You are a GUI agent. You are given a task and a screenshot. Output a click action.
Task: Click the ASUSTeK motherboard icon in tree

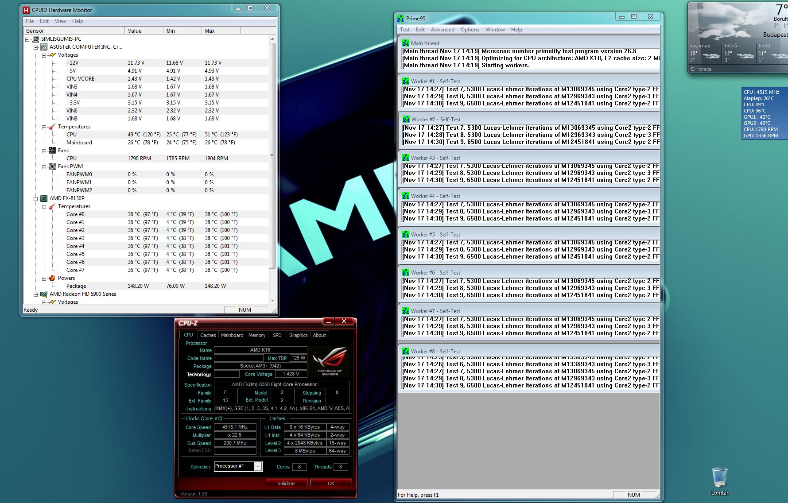[44, 47]
